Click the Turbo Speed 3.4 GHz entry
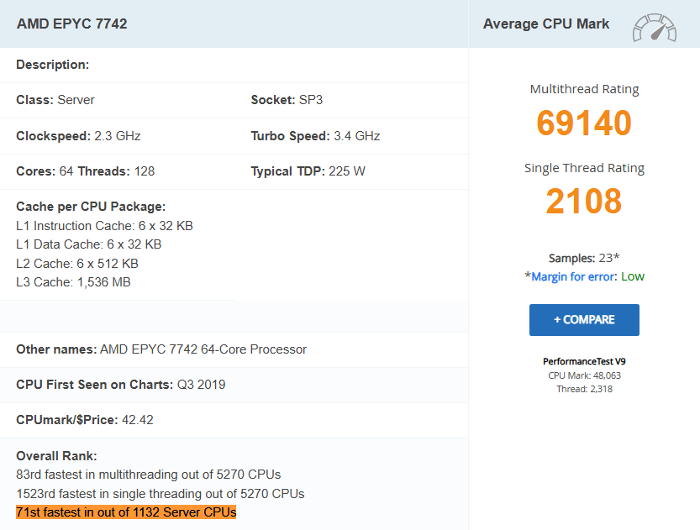 [x=315, y=136]
